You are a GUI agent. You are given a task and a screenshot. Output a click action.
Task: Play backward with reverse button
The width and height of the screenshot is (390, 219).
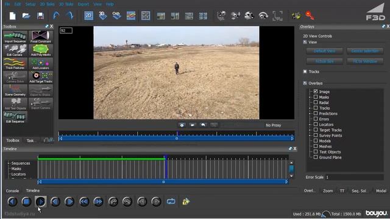(x=12, y=201)
